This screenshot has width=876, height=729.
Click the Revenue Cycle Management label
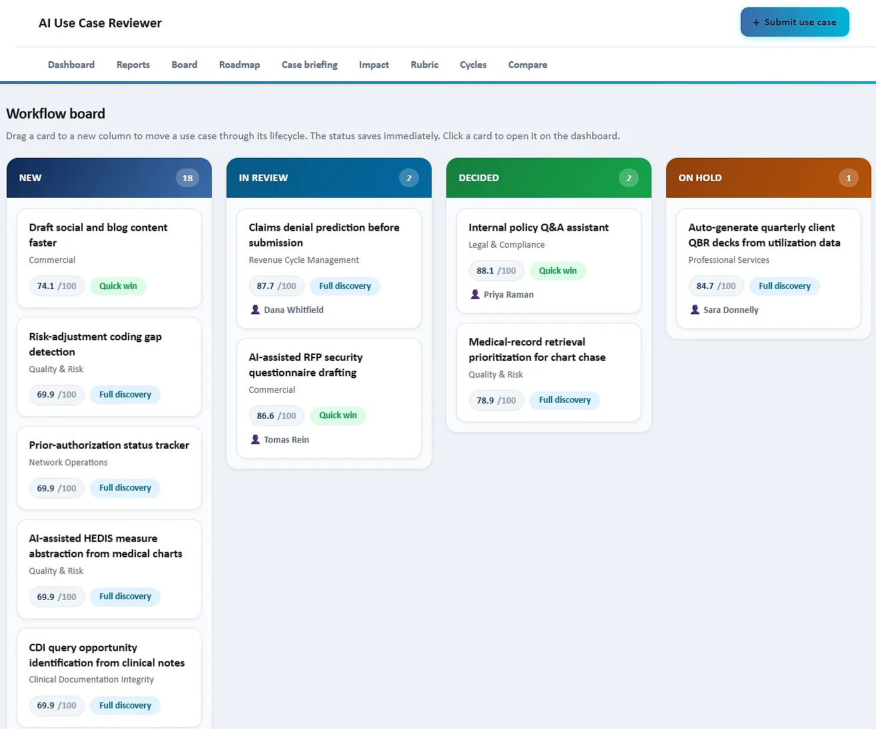point(304,260)
